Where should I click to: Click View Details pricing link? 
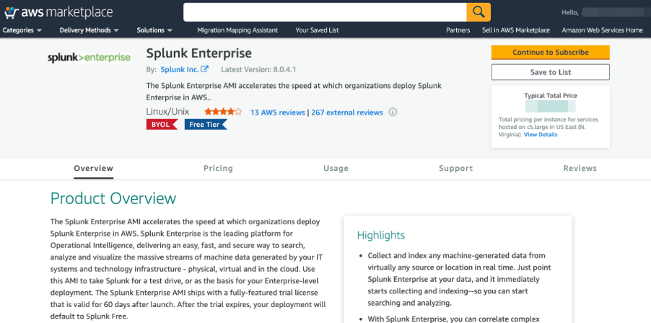tap(541, 135)
